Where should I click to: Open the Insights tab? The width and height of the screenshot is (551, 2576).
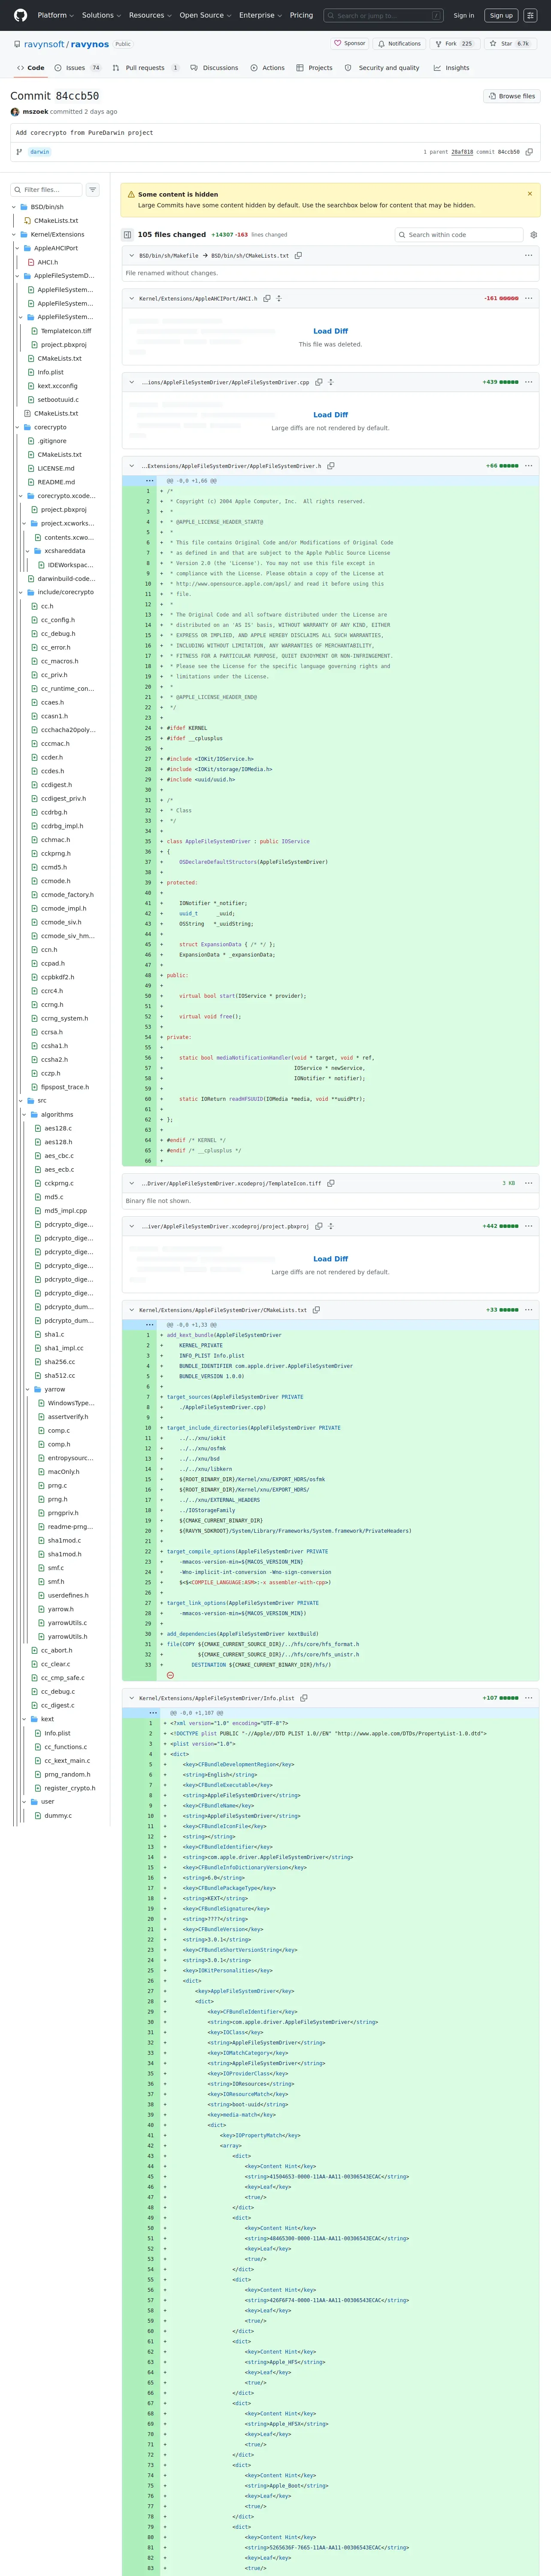tap(451, 68)
